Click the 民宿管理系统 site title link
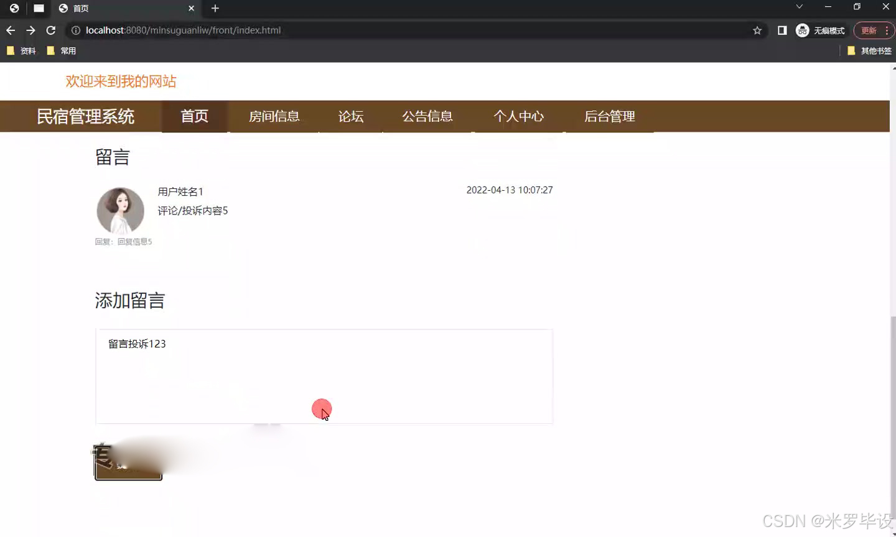This screenshot has width=896, height=537. pos(87,116)
